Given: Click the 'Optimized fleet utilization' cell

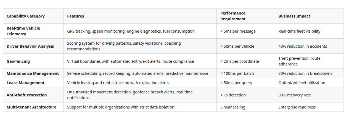Looking at the screenshot, I should pos(302,83).
